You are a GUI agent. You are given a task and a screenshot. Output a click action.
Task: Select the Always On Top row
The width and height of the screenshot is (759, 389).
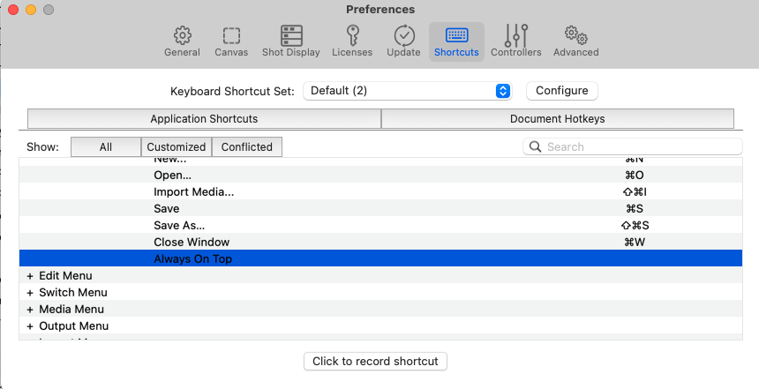380,258
